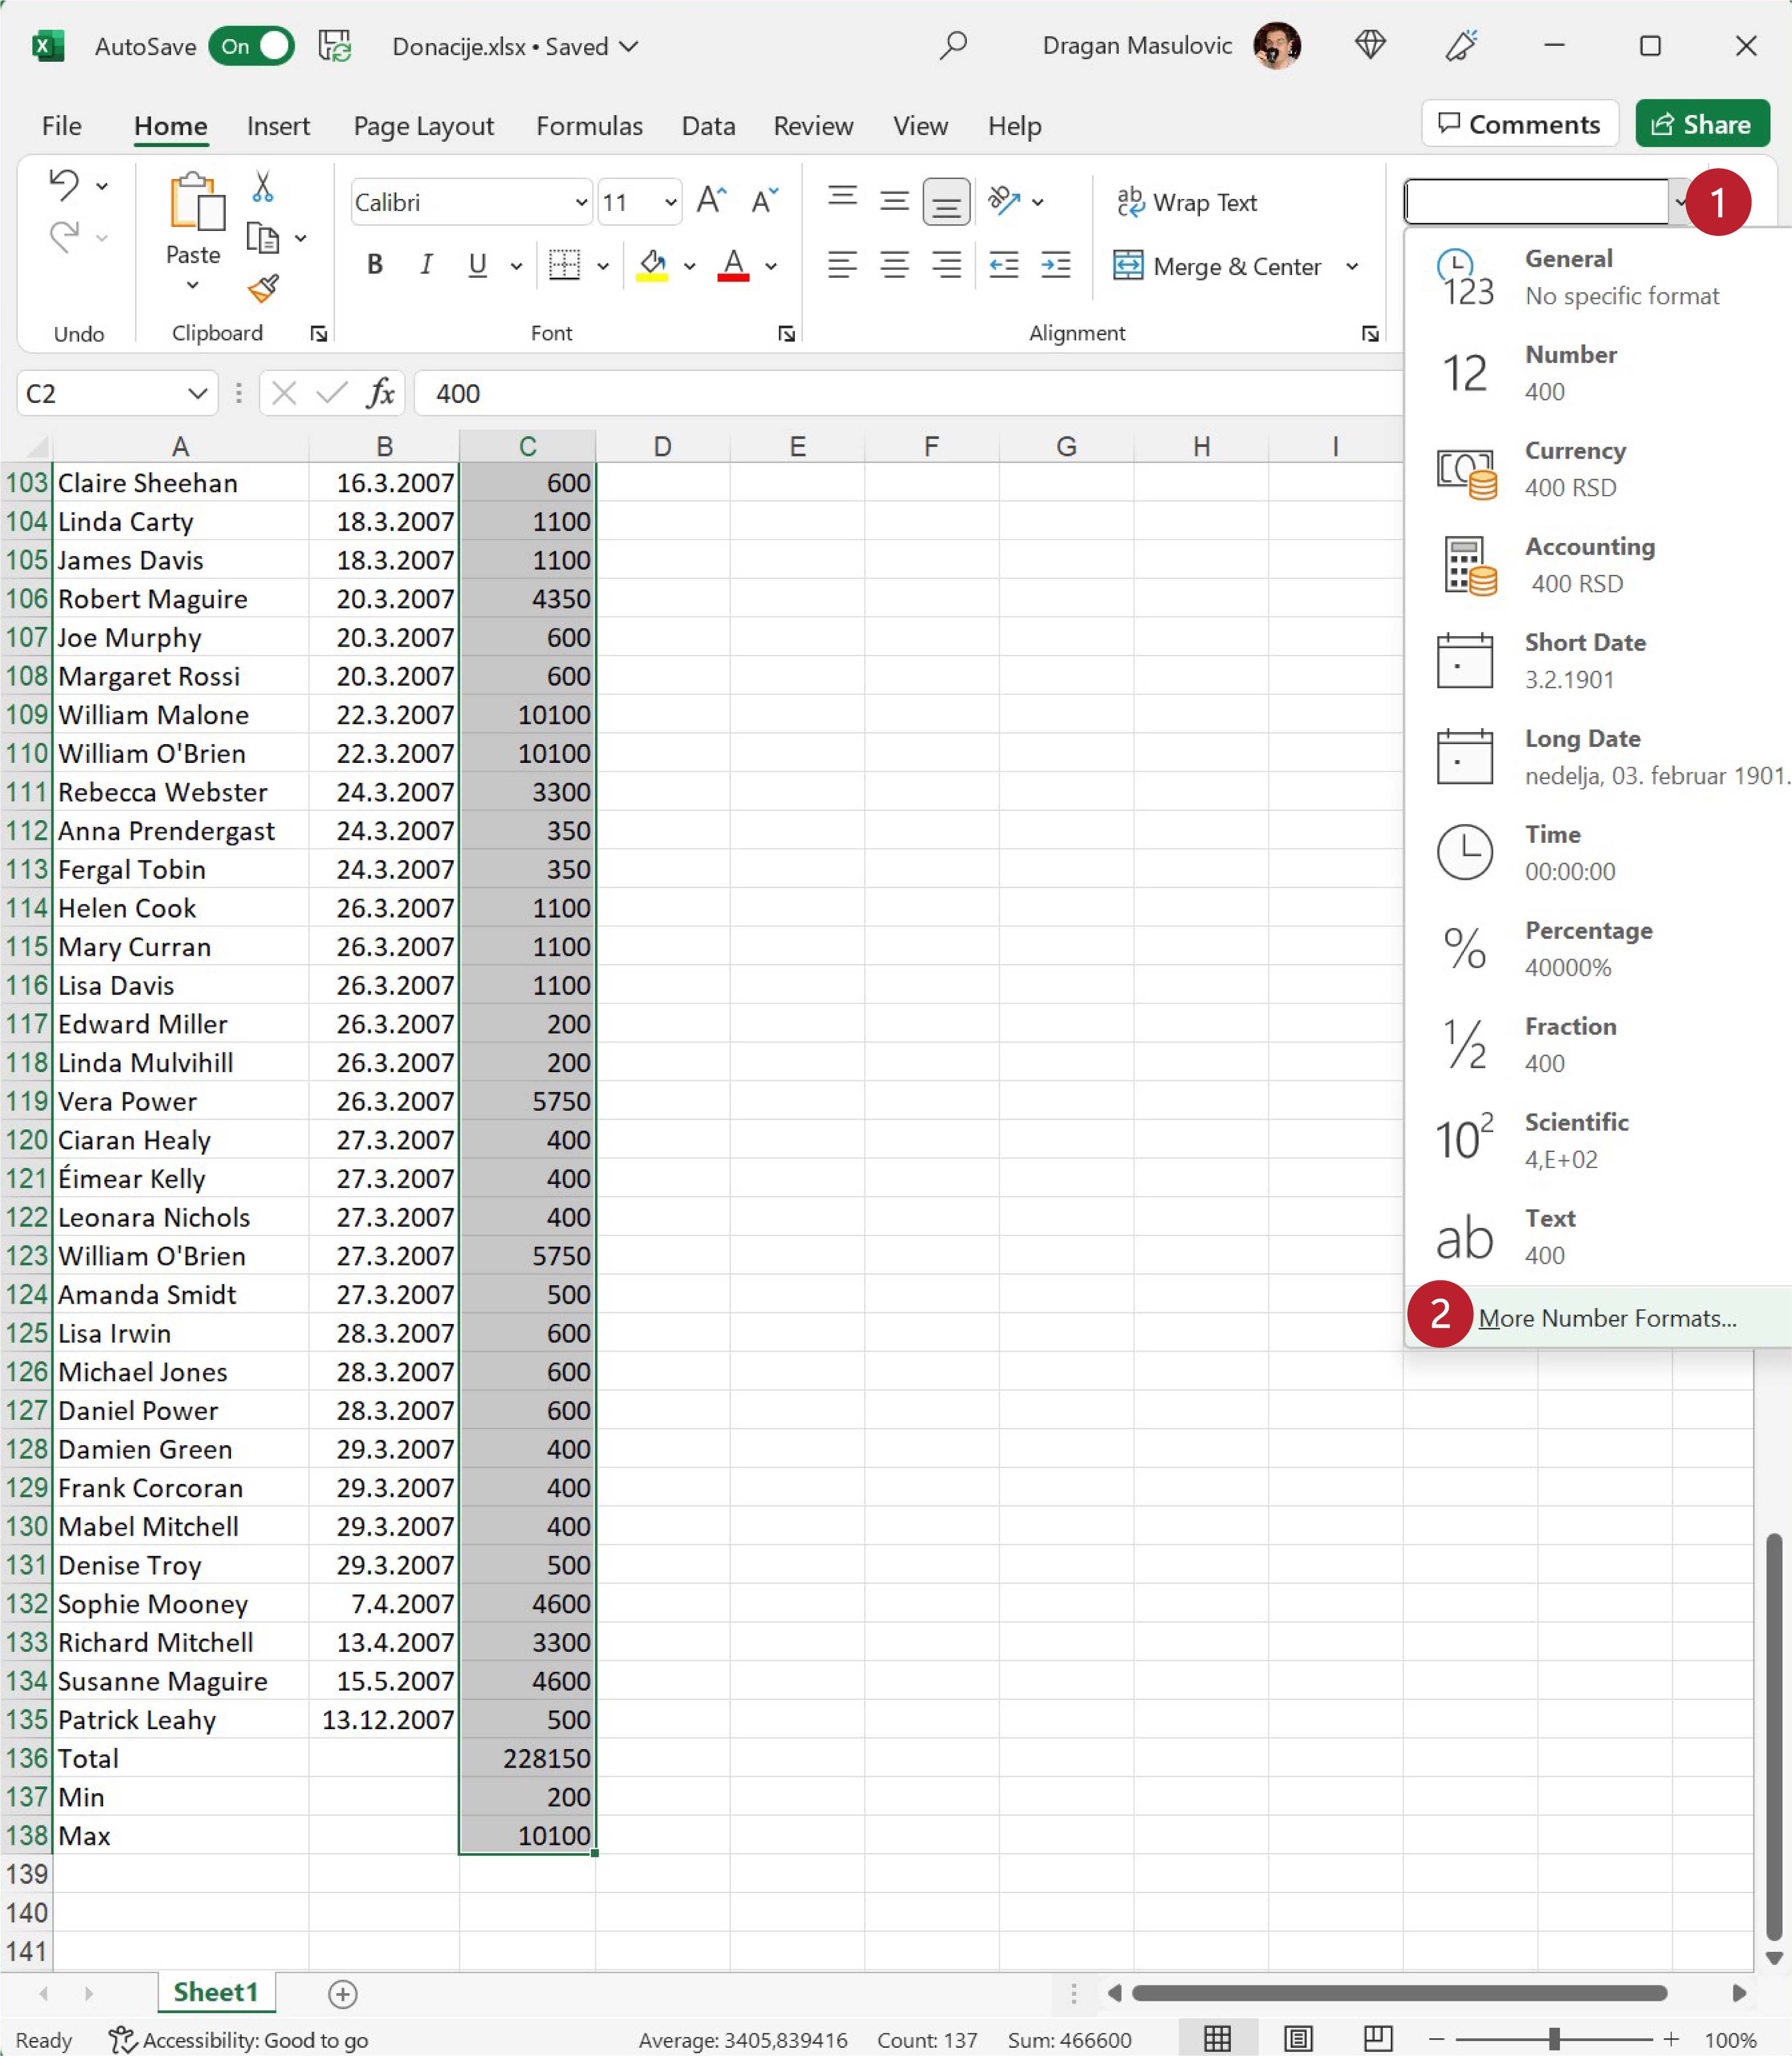Open the Calibri font name dropdown

[x=581, y=203]
